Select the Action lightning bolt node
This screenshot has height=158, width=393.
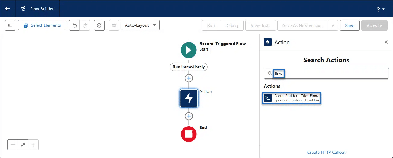click(189, 98)
